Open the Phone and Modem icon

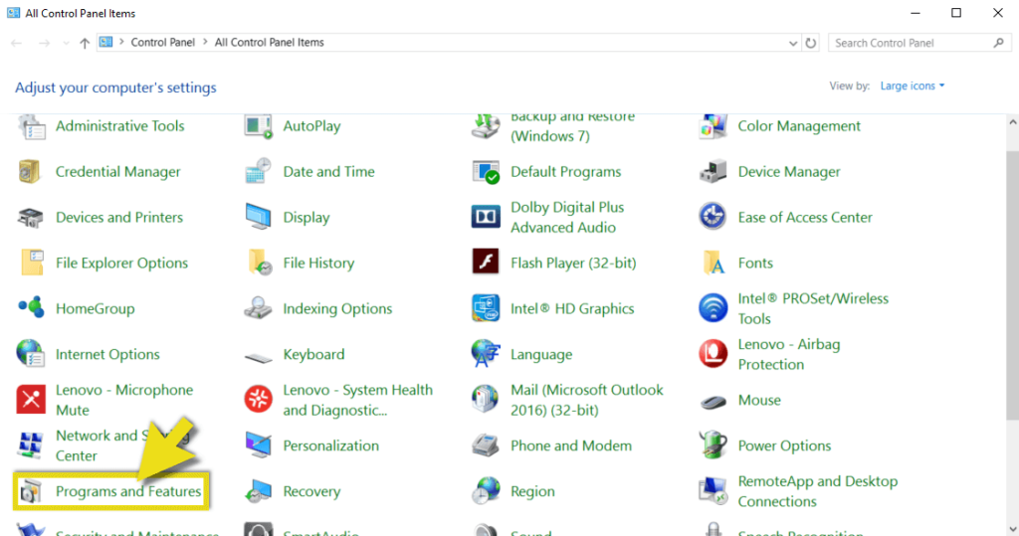485,446
